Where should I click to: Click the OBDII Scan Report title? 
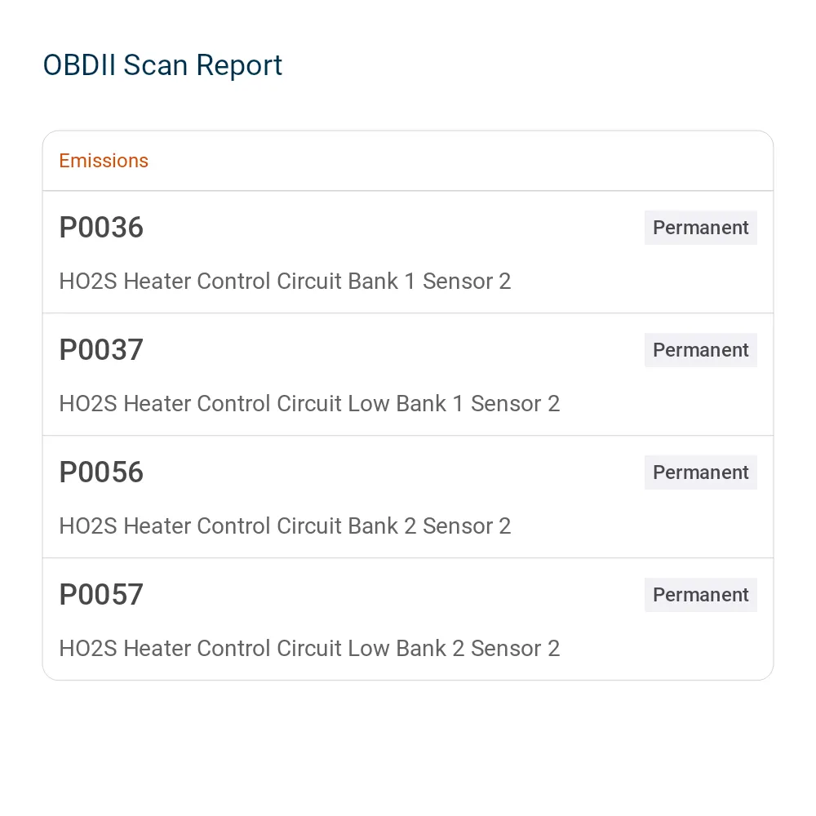point(162,65)
